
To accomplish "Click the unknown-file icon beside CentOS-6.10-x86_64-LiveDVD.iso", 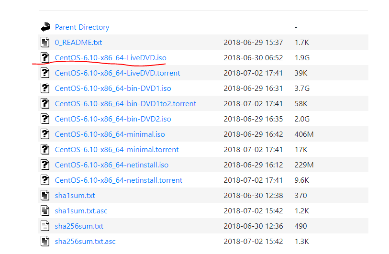I will (x=45, y=57).
